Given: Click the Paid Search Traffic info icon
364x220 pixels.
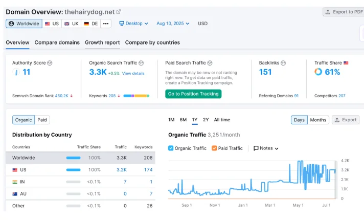Looking at the screenshot, I should click(210, 63).
